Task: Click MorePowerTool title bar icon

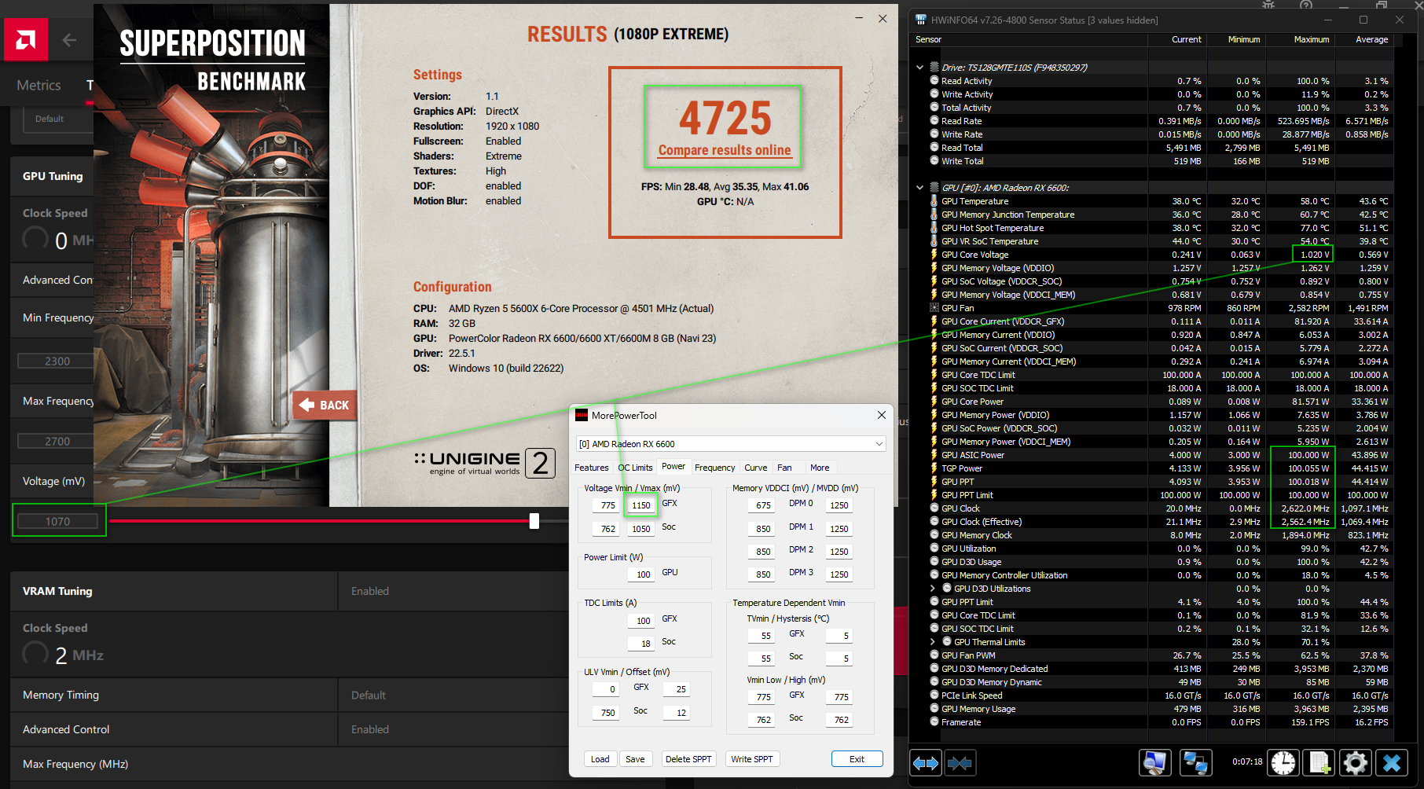Action: tap(582, 415)
